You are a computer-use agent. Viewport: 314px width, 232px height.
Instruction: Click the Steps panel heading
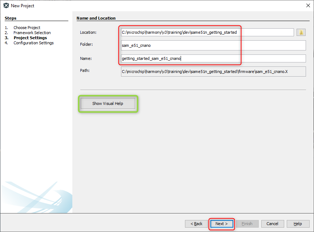click(11, 18)
